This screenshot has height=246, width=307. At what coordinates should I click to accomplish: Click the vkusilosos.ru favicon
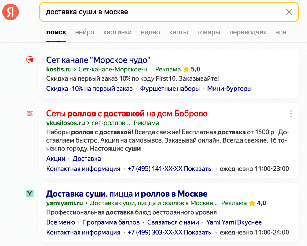(x=30, y=113)
